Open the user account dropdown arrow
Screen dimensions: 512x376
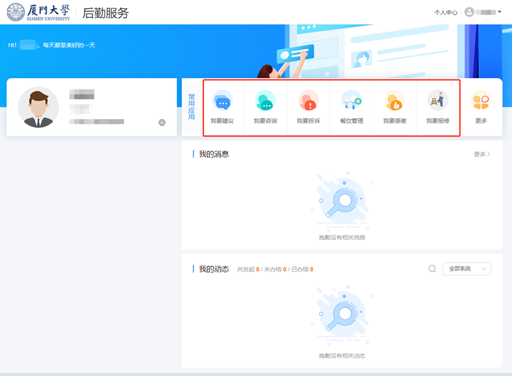point(499,12)
